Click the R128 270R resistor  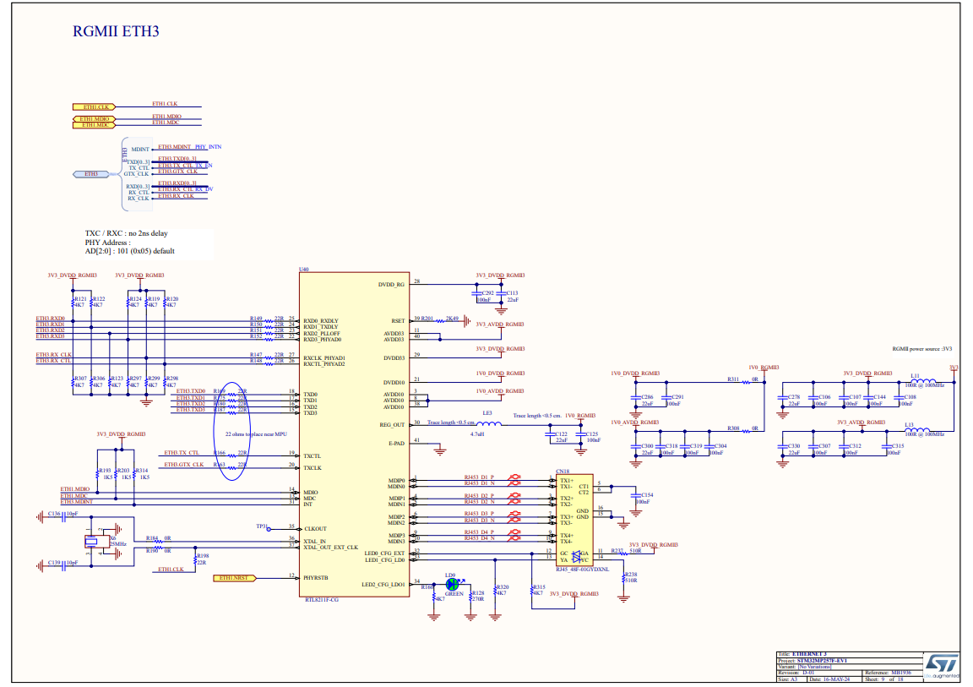click(471, 597)
